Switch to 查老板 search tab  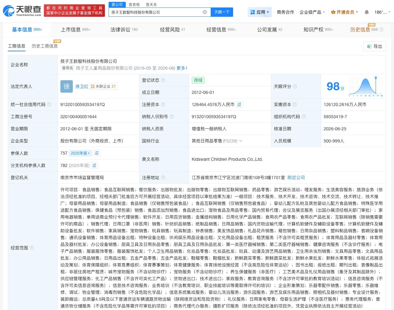click(134, 4)
